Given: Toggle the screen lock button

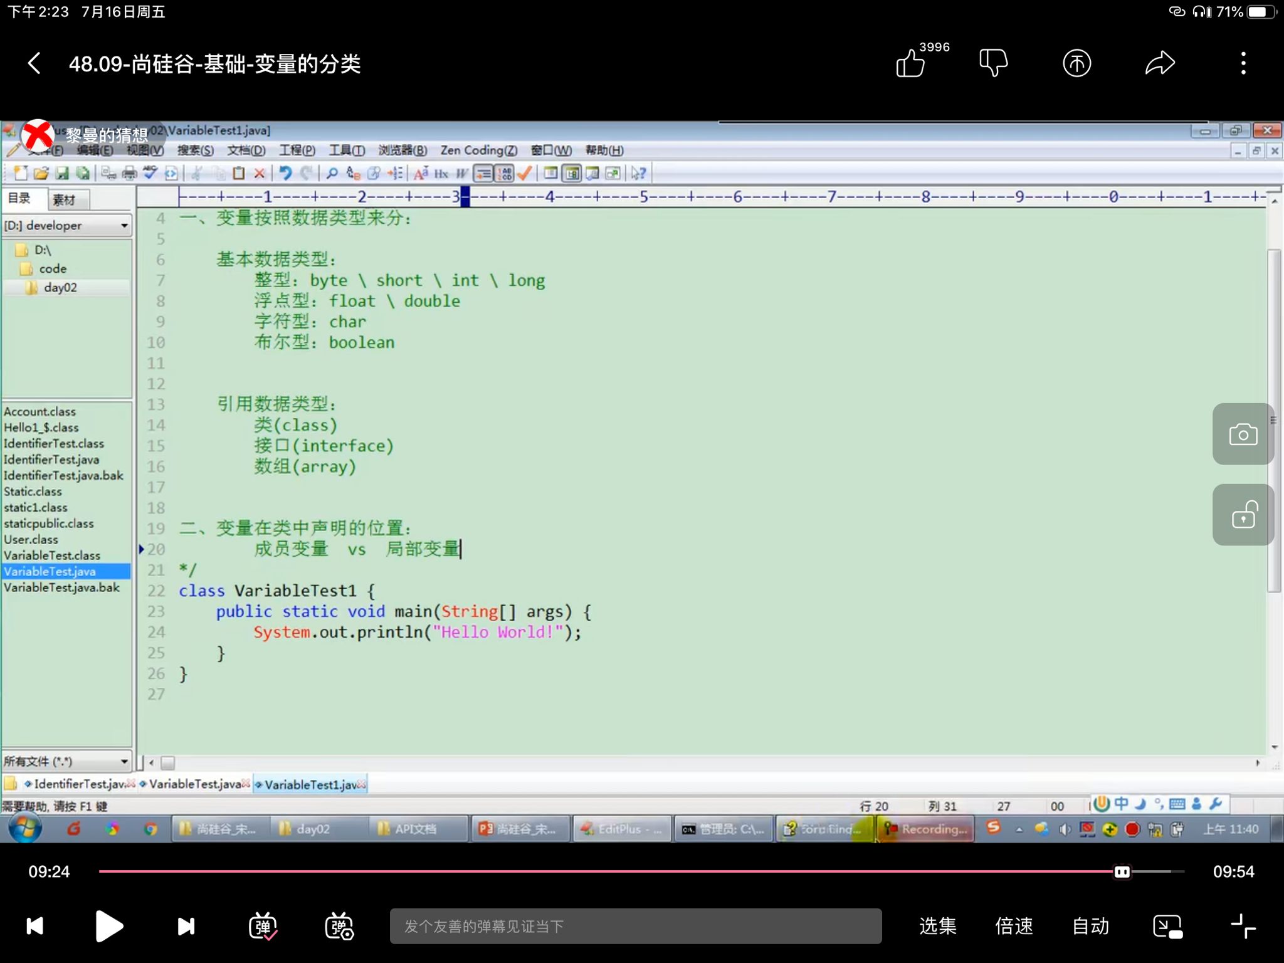Looking at the screenshot, I should [1243, 515].
